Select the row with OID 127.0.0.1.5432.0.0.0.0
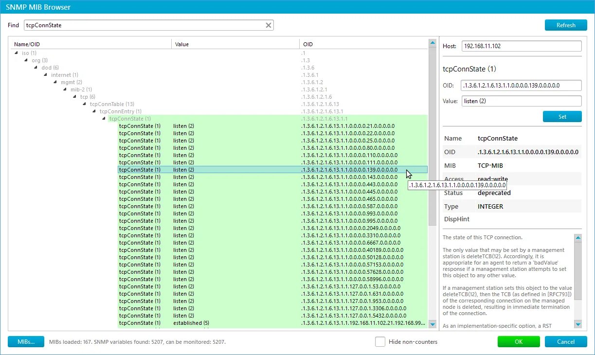The width and height of the screenshot is (595, 355). pos(272,316)
